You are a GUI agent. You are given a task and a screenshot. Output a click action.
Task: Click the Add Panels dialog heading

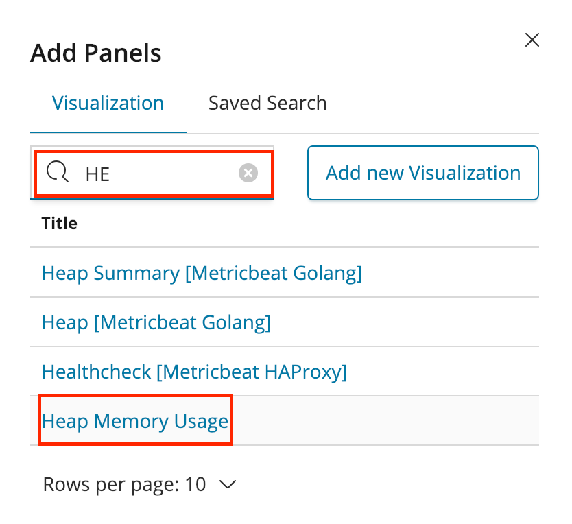tap(95, 53)
